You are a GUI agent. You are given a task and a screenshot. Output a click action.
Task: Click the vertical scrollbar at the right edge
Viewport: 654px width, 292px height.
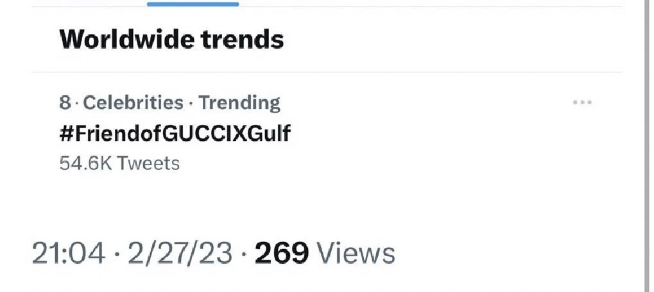click(646, 146)
